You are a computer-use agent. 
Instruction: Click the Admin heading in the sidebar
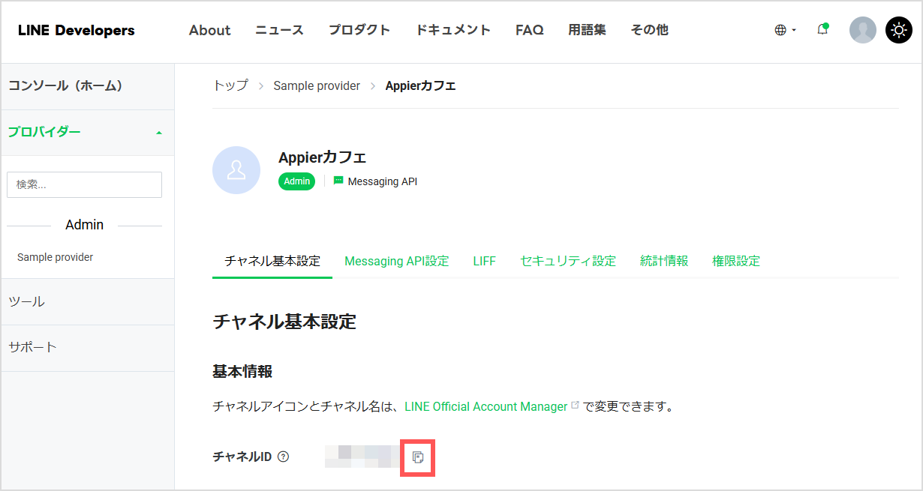[85, 225]
